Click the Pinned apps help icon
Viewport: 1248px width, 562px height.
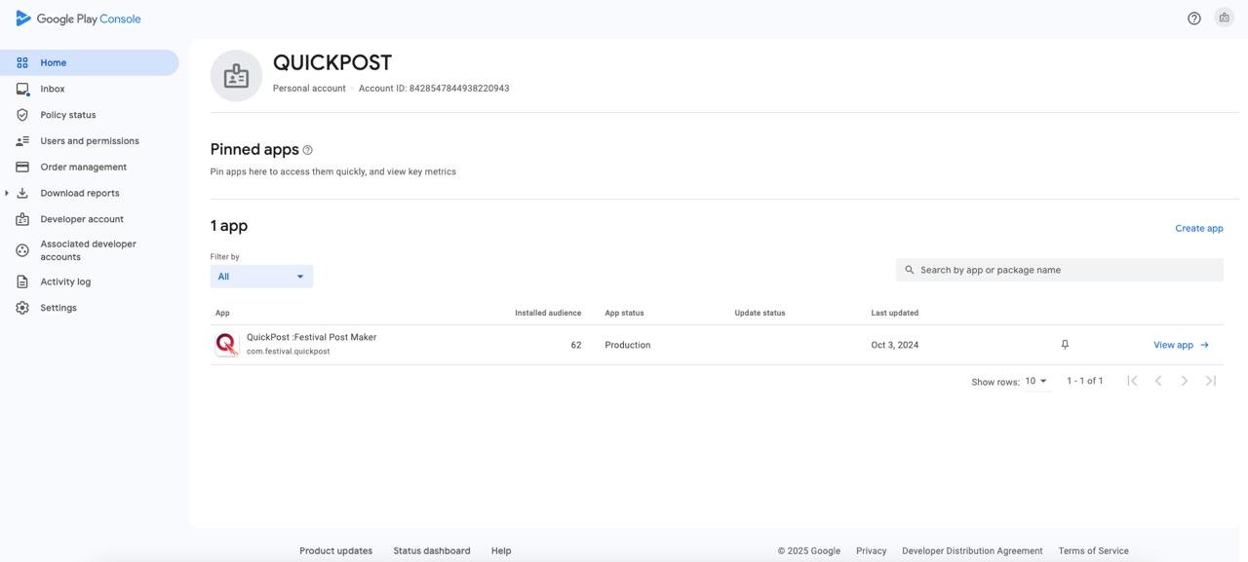(x=308, y=150)
